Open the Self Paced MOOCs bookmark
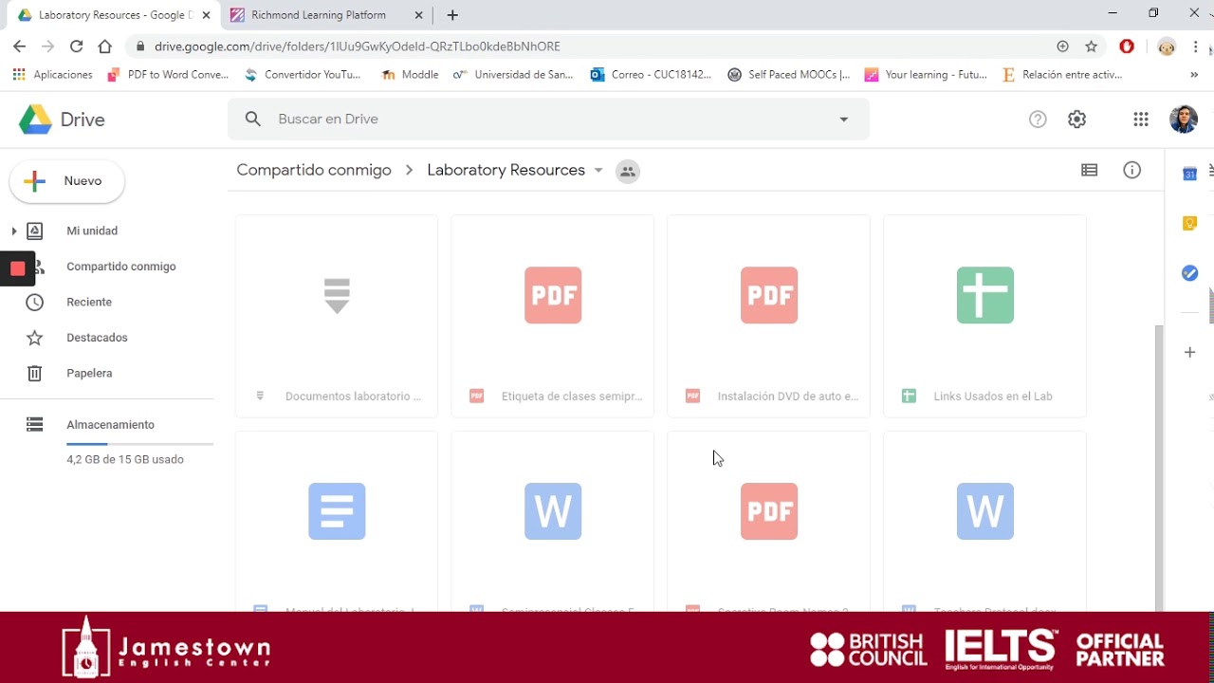 pyautogui.click(x=789, y=75)
